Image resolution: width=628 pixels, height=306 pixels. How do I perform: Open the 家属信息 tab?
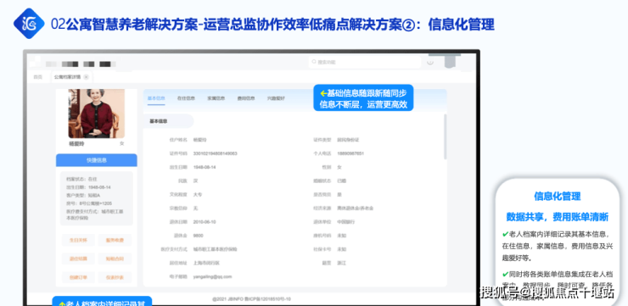pyautogui.click(x=216, y=98)
